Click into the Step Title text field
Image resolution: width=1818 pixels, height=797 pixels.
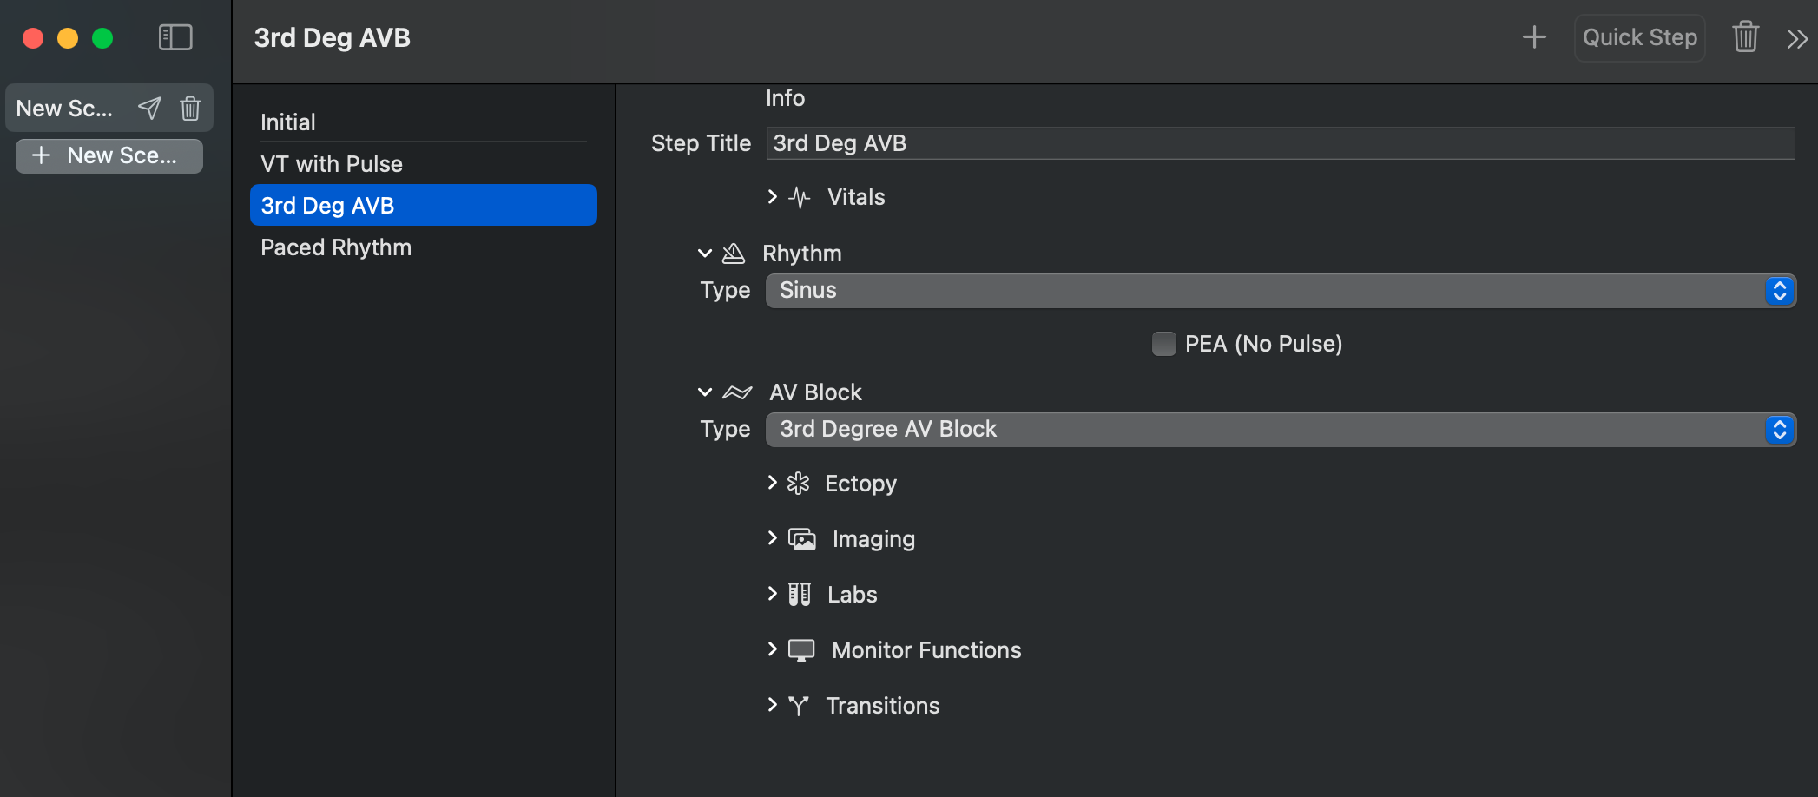[x=1280, y=143]
